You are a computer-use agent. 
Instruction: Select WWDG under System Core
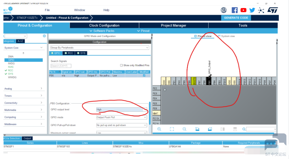tap(12, 77)
